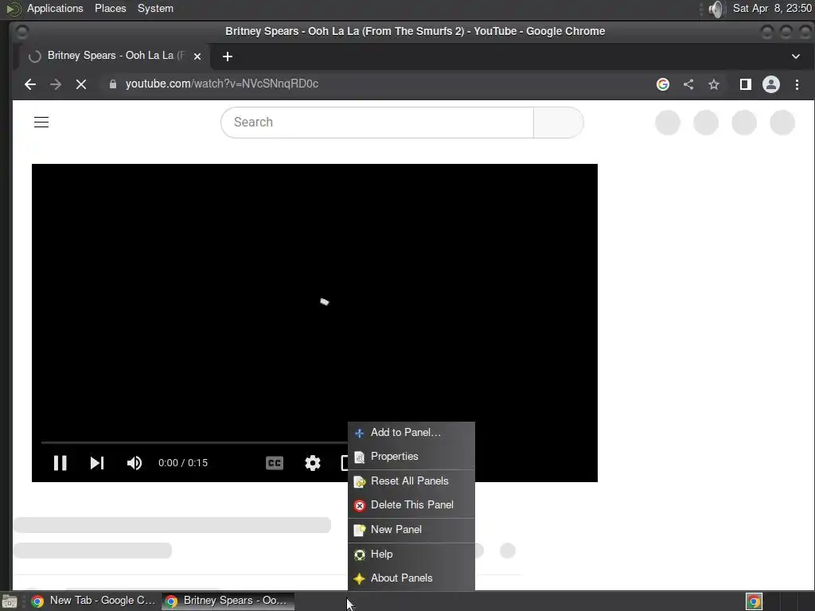Click the Chrome window title bar text
This screenshot has width=815, height=611.
415,31
